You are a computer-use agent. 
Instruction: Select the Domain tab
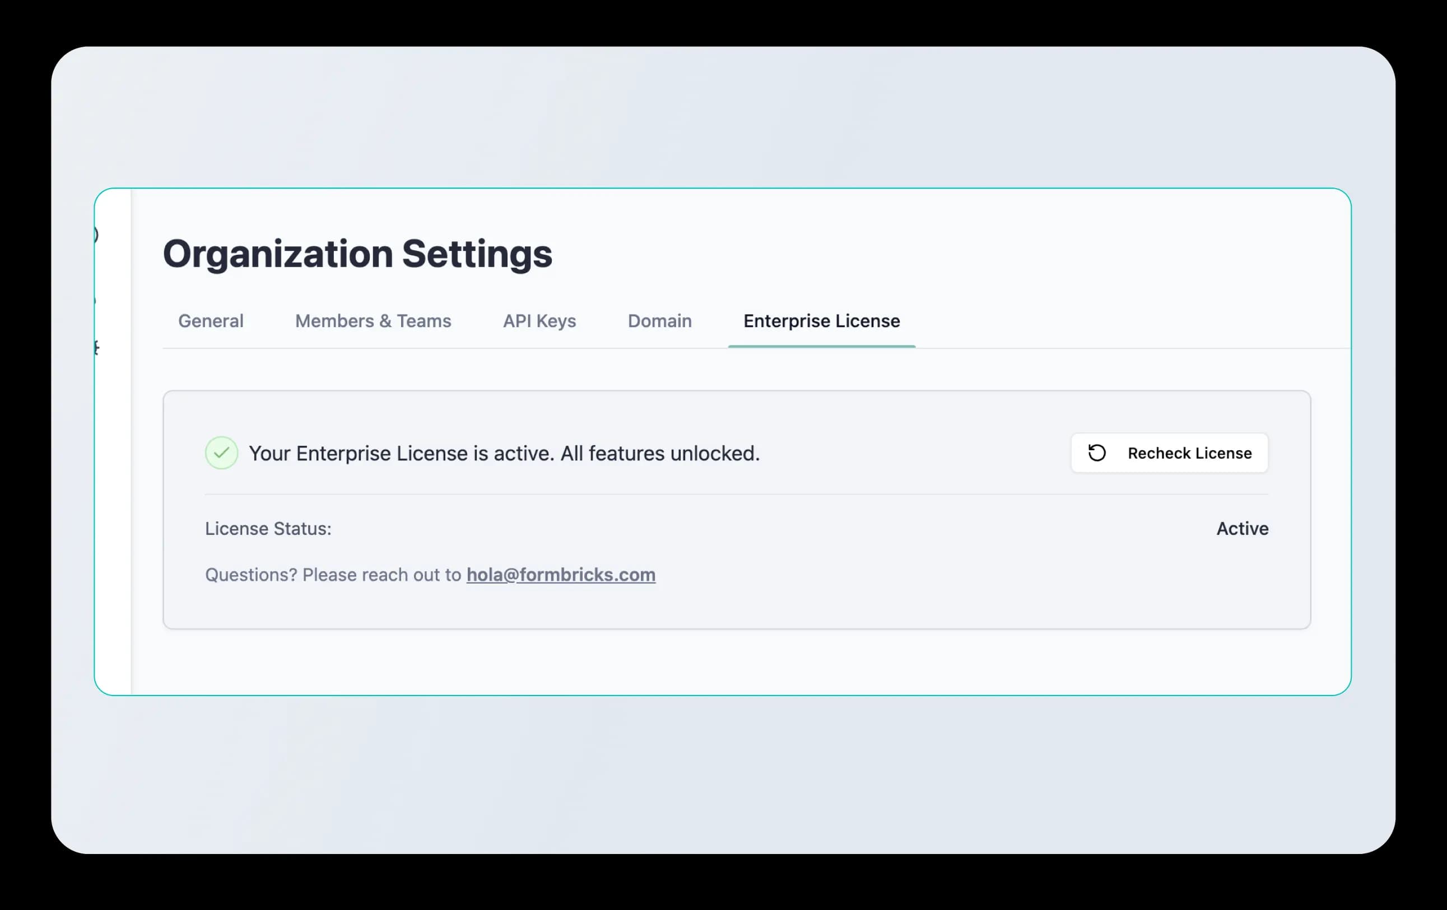coord(659,321)
